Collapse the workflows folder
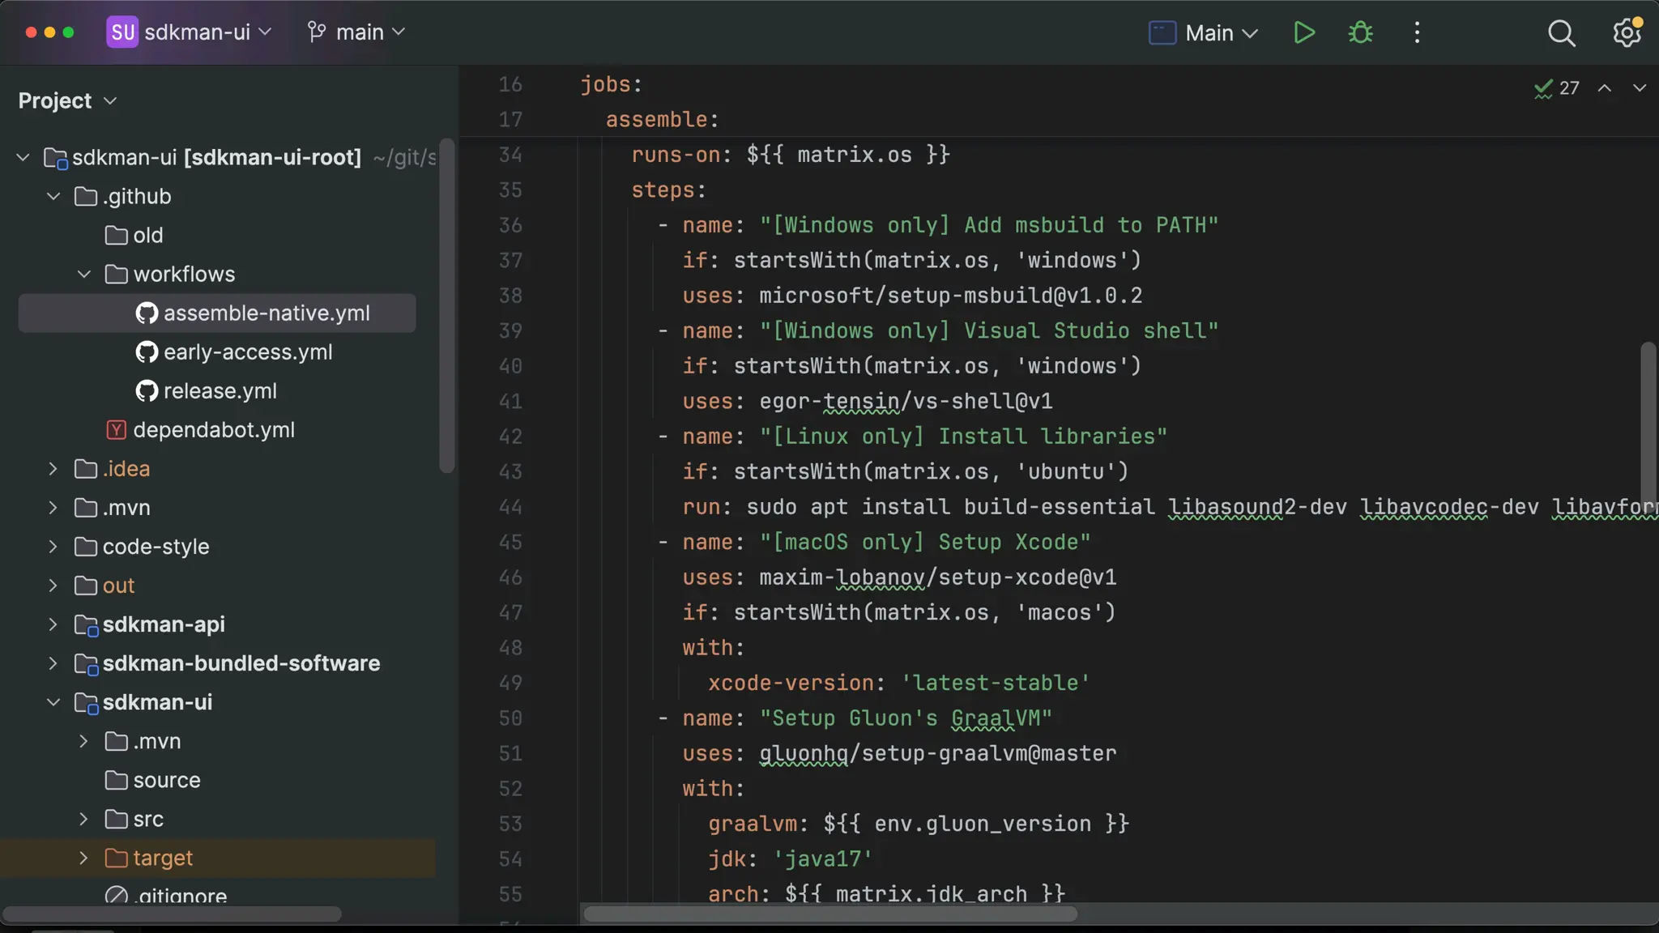The width and height of the screenshot is (1659, 933). pos(84,275)
